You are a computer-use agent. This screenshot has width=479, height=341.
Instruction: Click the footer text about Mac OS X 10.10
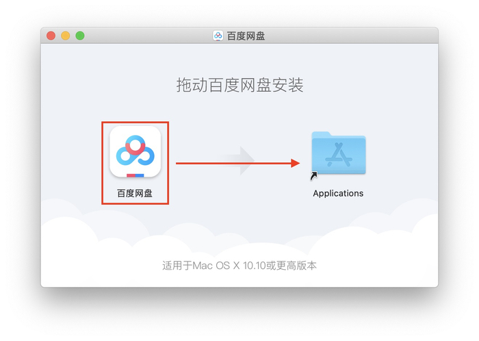tap(239, 266)
